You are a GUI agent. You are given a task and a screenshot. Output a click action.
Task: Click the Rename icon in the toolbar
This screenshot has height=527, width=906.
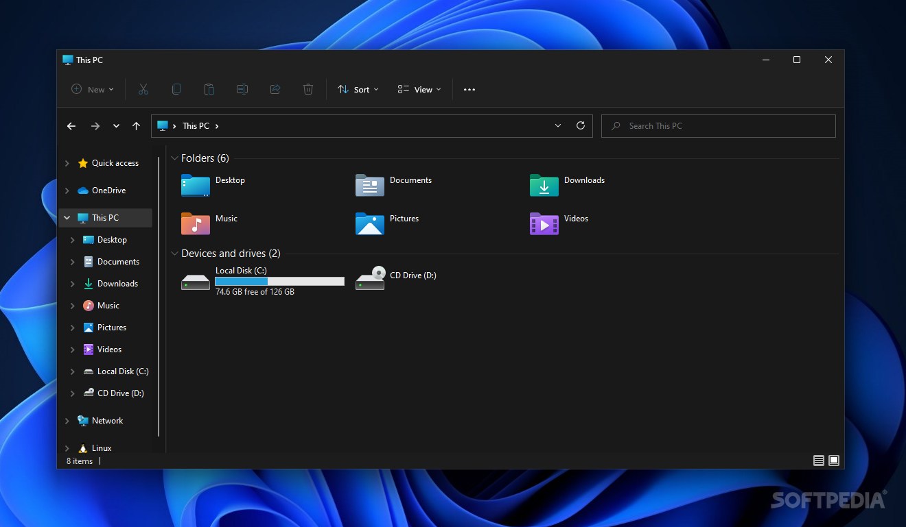pos(242,89)
